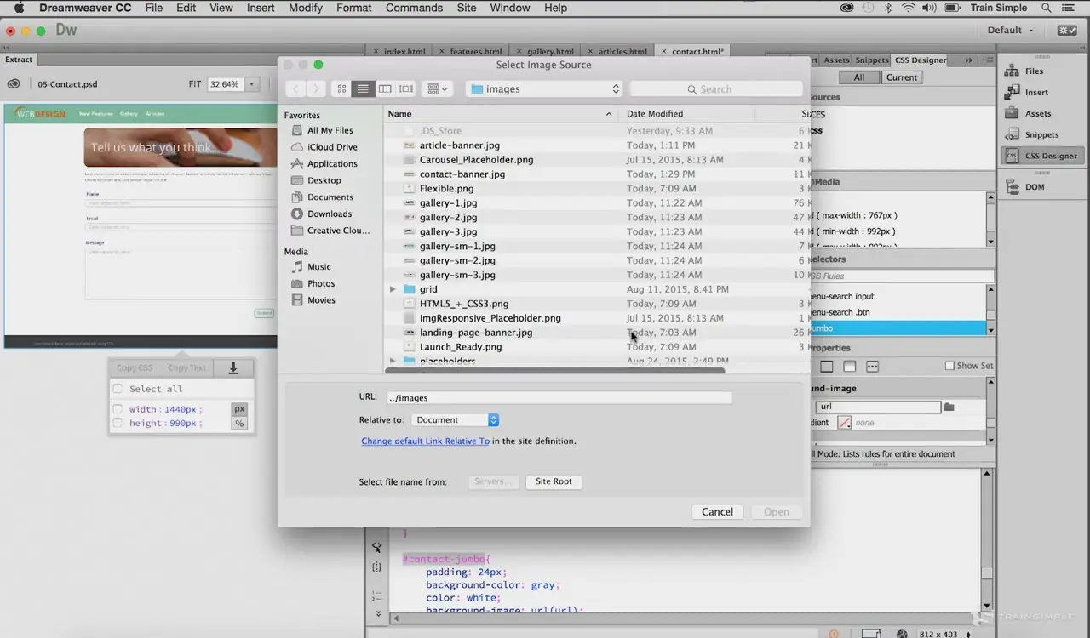The image size is (1090, 638).
Task: Switch to the Snippets panel tab
Action: click(x=872, y=60)
